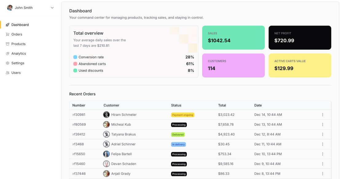The width and height of the screenshot is (341, 179).
Task: Go to the Orders menu item
Action: (x=17, y=34)
